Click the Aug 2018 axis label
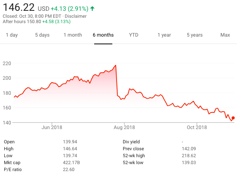The height and width of the screenshot is (178, 237). pos(124,128)
